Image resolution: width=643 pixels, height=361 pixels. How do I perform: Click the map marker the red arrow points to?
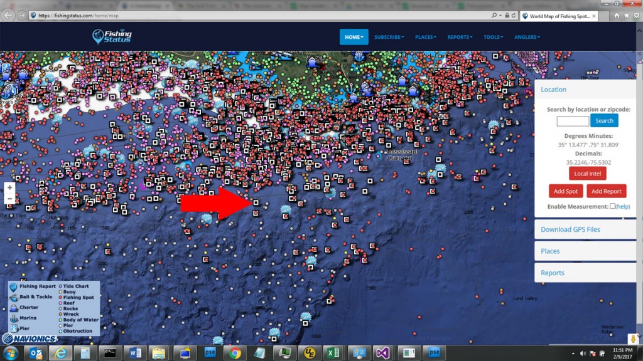pyautogui.click(x=256, y=202)
